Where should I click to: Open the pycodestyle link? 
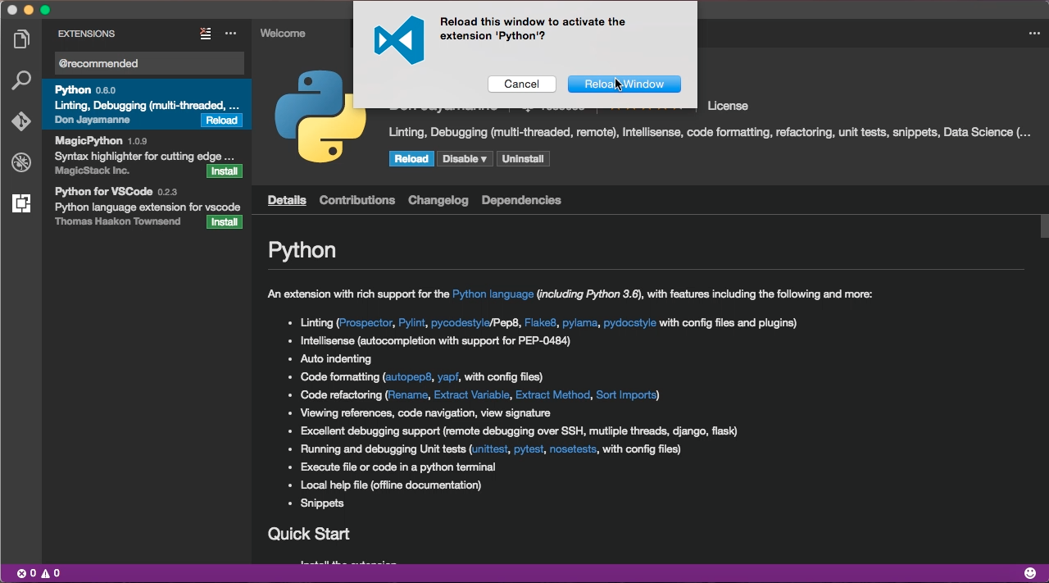tap(461, 323)
